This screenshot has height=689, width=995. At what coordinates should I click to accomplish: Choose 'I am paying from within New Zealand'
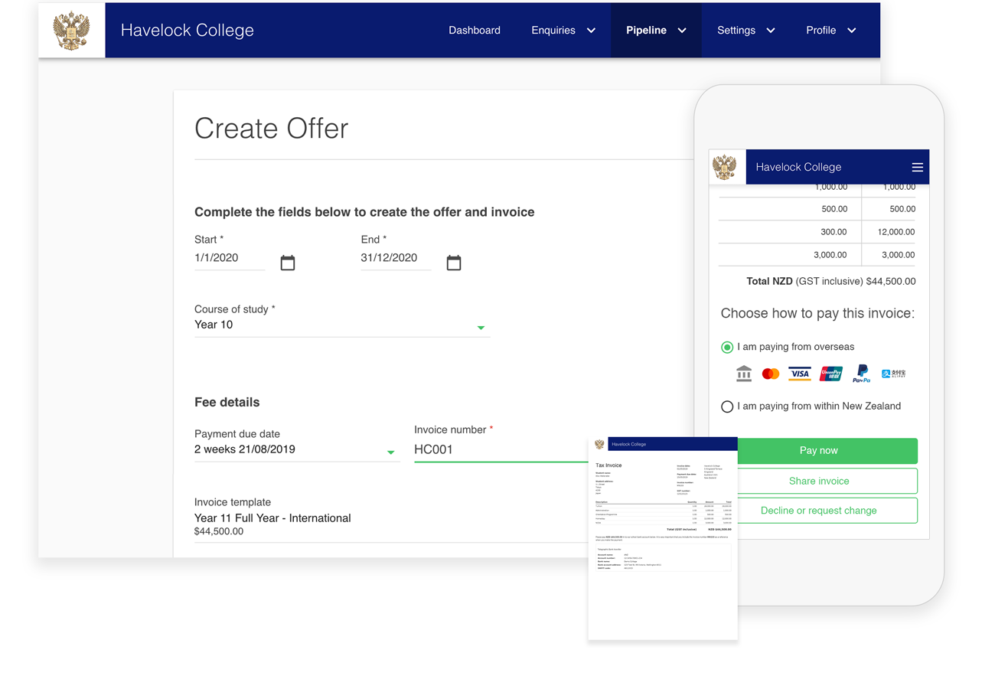click(727, 407)
